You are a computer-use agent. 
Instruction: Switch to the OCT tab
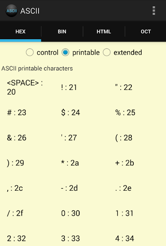146,32
